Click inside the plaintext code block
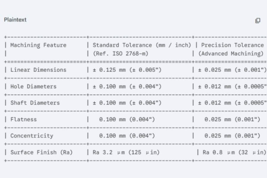This screenshot has width=267, height=178. [x=133, y=98]
